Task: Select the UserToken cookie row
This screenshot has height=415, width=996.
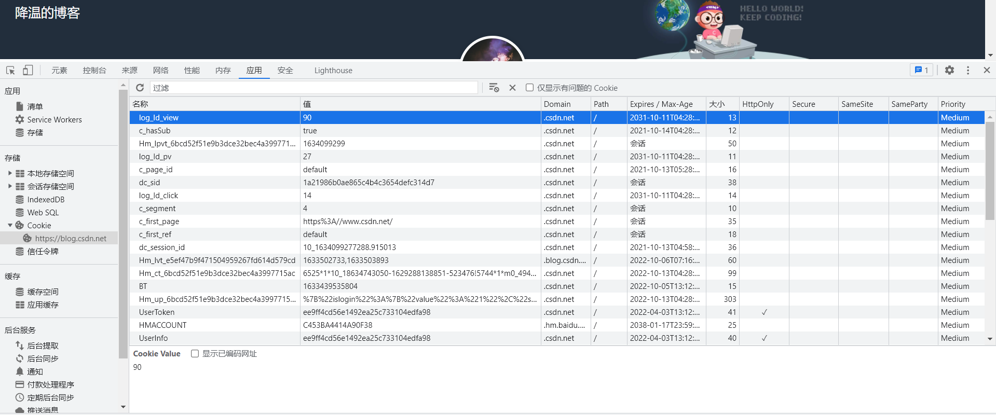Action: pyautogui.click(x=557, y=312)
